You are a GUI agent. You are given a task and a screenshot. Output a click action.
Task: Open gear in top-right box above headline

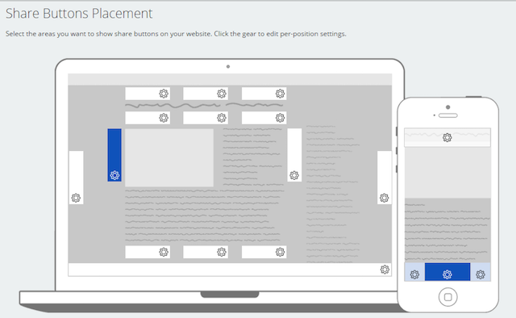pyautogui.click(x=280, y=94)
